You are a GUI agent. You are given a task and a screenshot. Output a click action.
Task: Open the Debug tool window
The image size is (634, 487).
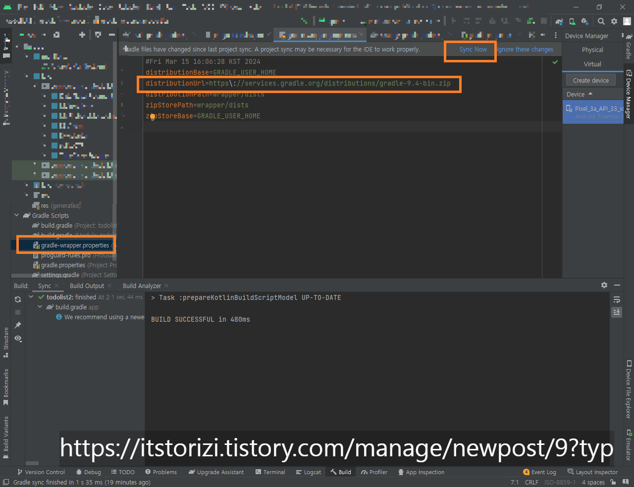[88, 472]
